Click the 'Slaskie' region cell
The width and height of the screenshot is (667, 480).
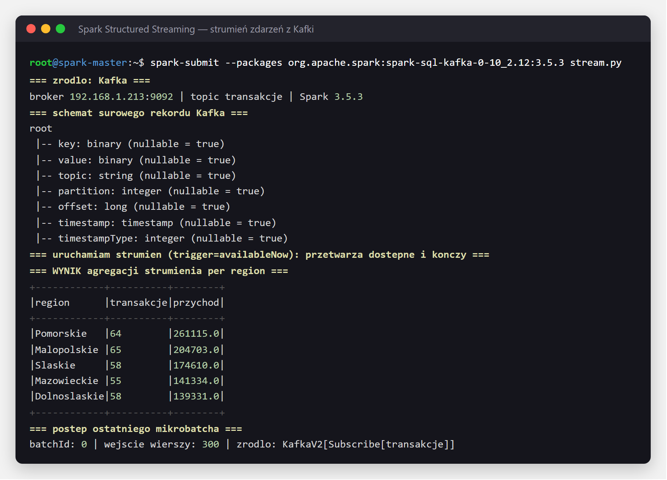55,365
